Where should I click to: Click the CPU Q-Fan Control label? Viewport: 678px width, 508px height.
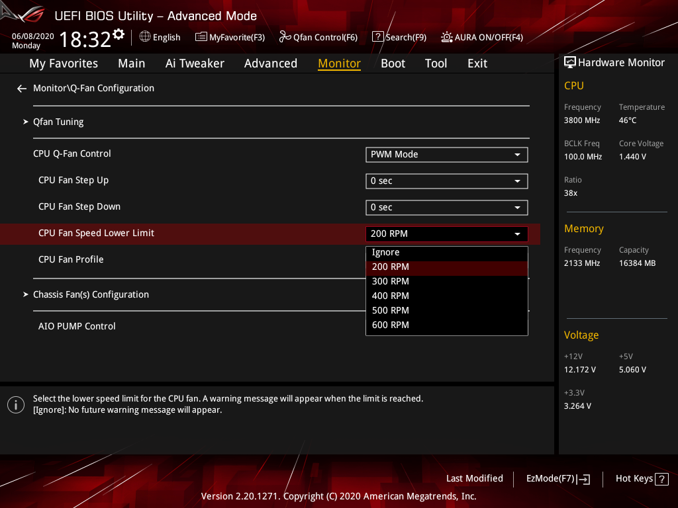72,153
